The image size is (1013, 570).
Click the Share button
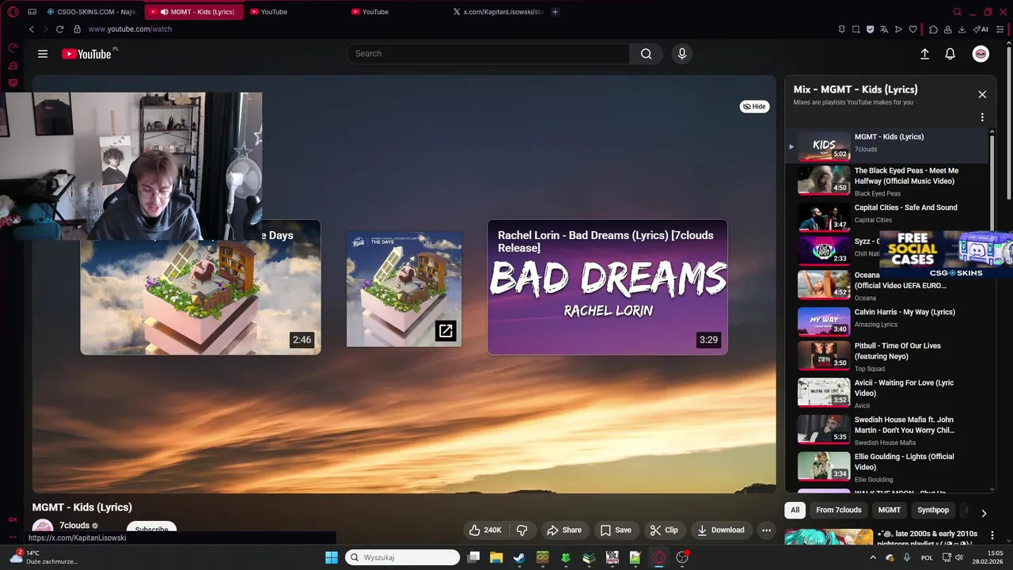click(564, 530)
